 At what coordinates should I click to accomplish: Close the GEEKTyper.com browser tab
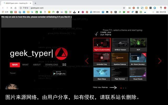pos(30,3)
